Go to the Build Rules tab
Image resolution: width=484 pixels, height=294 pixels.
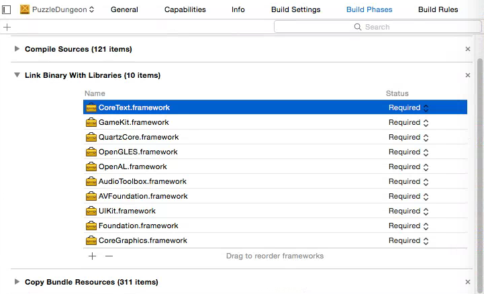pos(438,9)
